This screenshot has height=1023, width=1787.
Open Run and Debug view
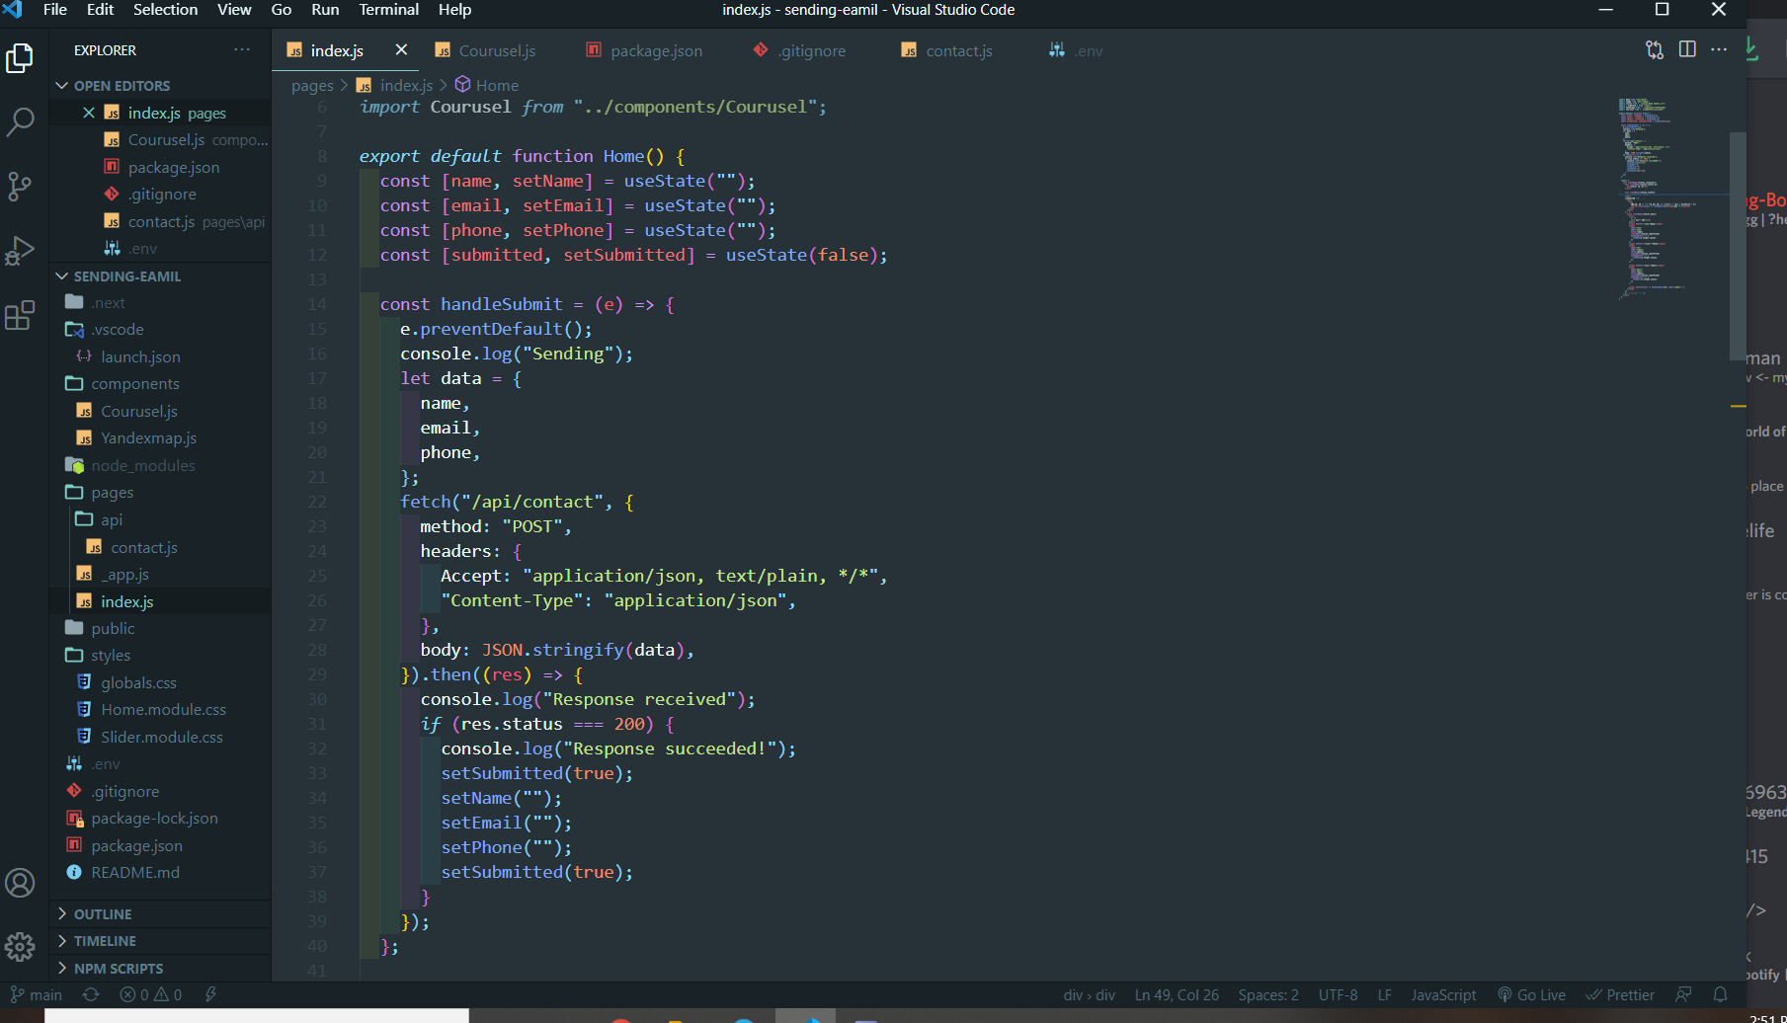pyautogui.click(x=20, y=251)
